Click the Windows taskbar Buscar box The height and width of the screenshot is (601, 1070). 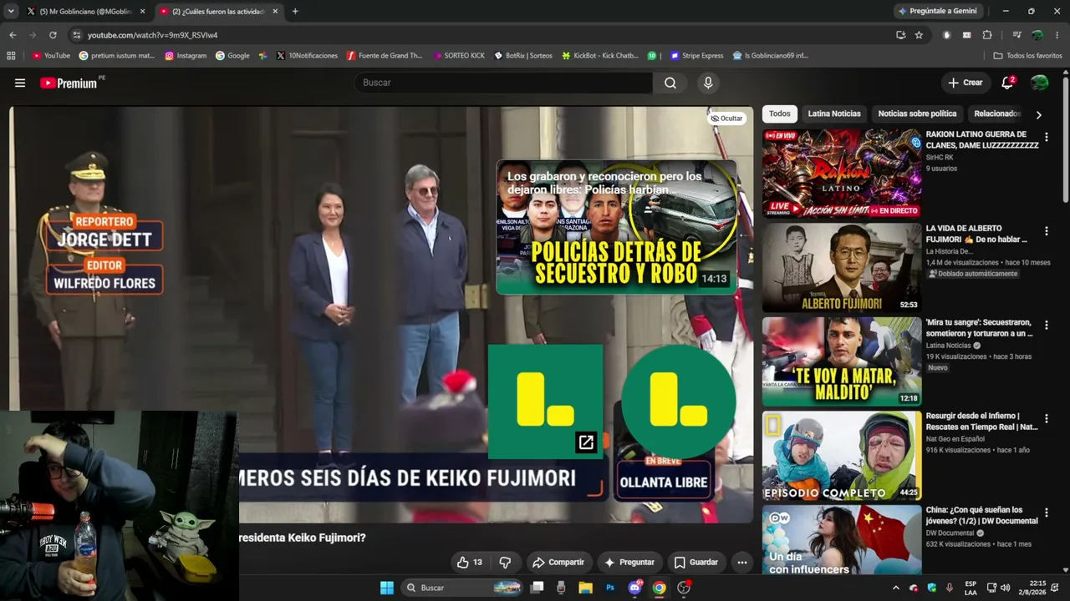461,588
